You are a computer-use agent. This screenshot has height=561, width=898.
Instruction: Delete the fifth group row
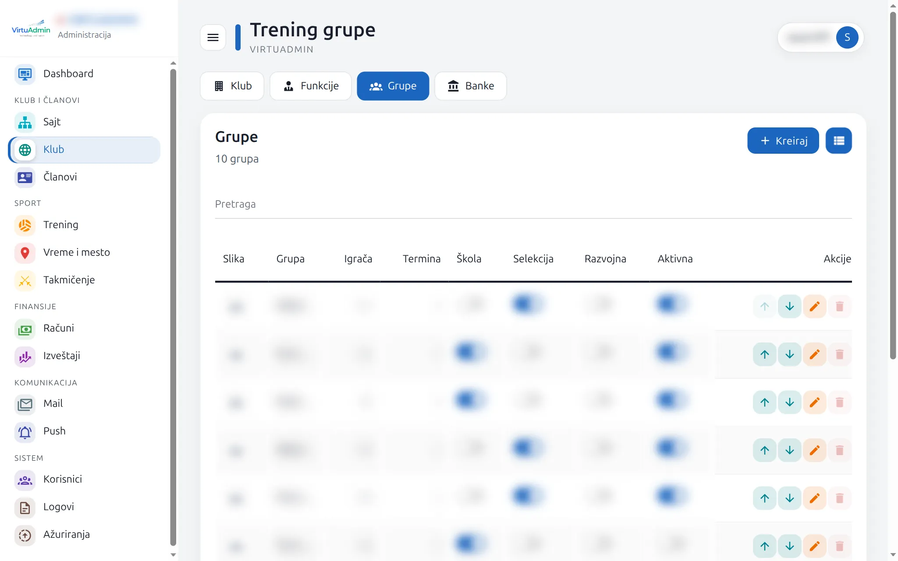pos(839,498)
